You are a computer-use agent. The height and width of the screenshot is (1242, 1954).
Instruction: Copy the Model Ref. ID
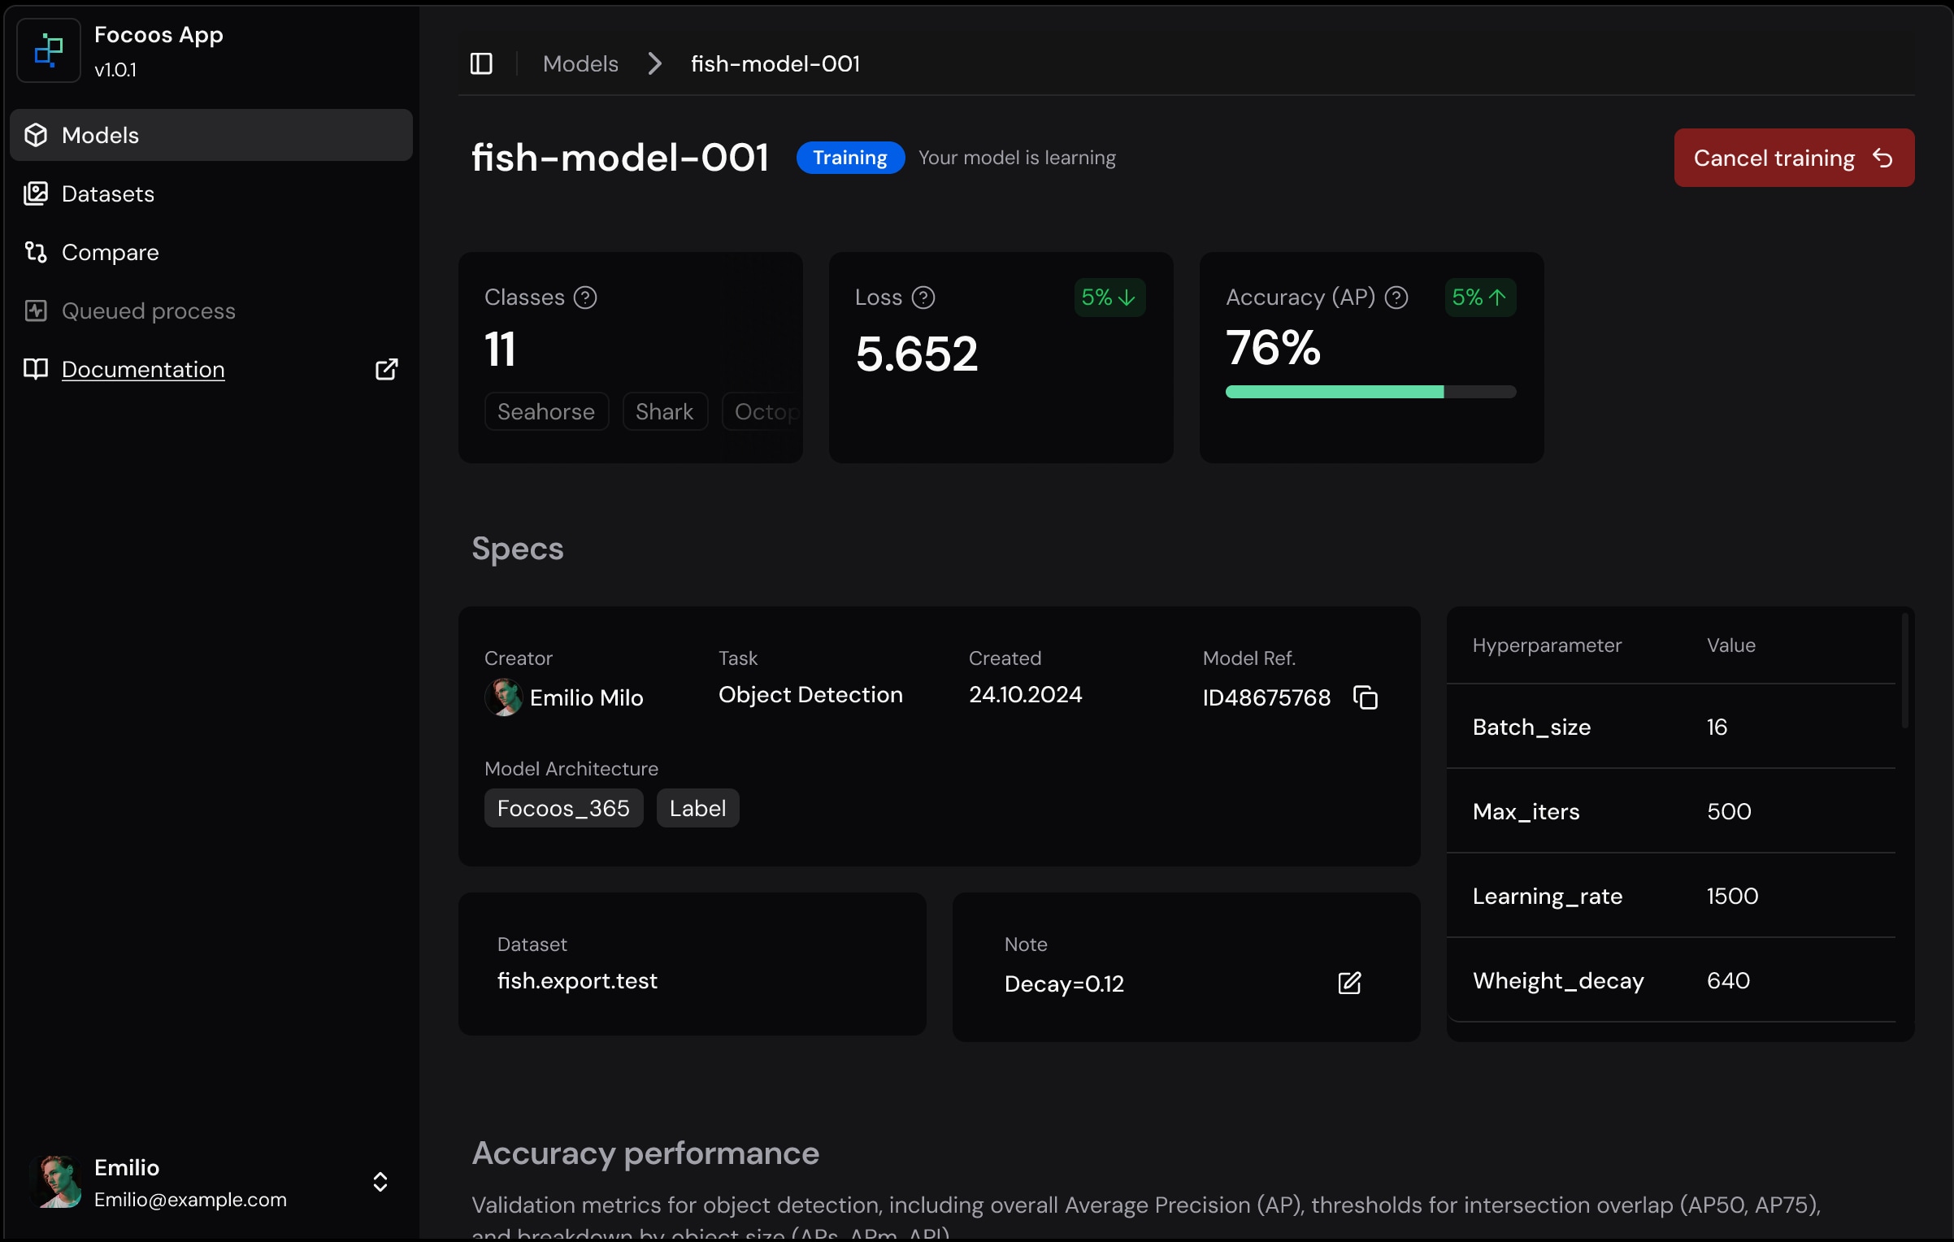click(x=1366, y=697)
